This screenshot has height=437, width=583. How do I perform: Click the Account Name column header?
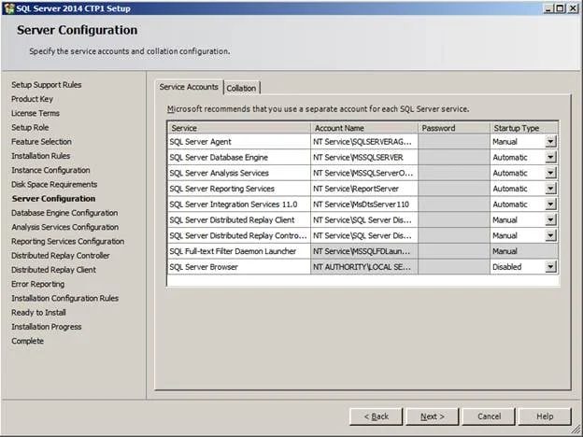[x=364, y=128]
